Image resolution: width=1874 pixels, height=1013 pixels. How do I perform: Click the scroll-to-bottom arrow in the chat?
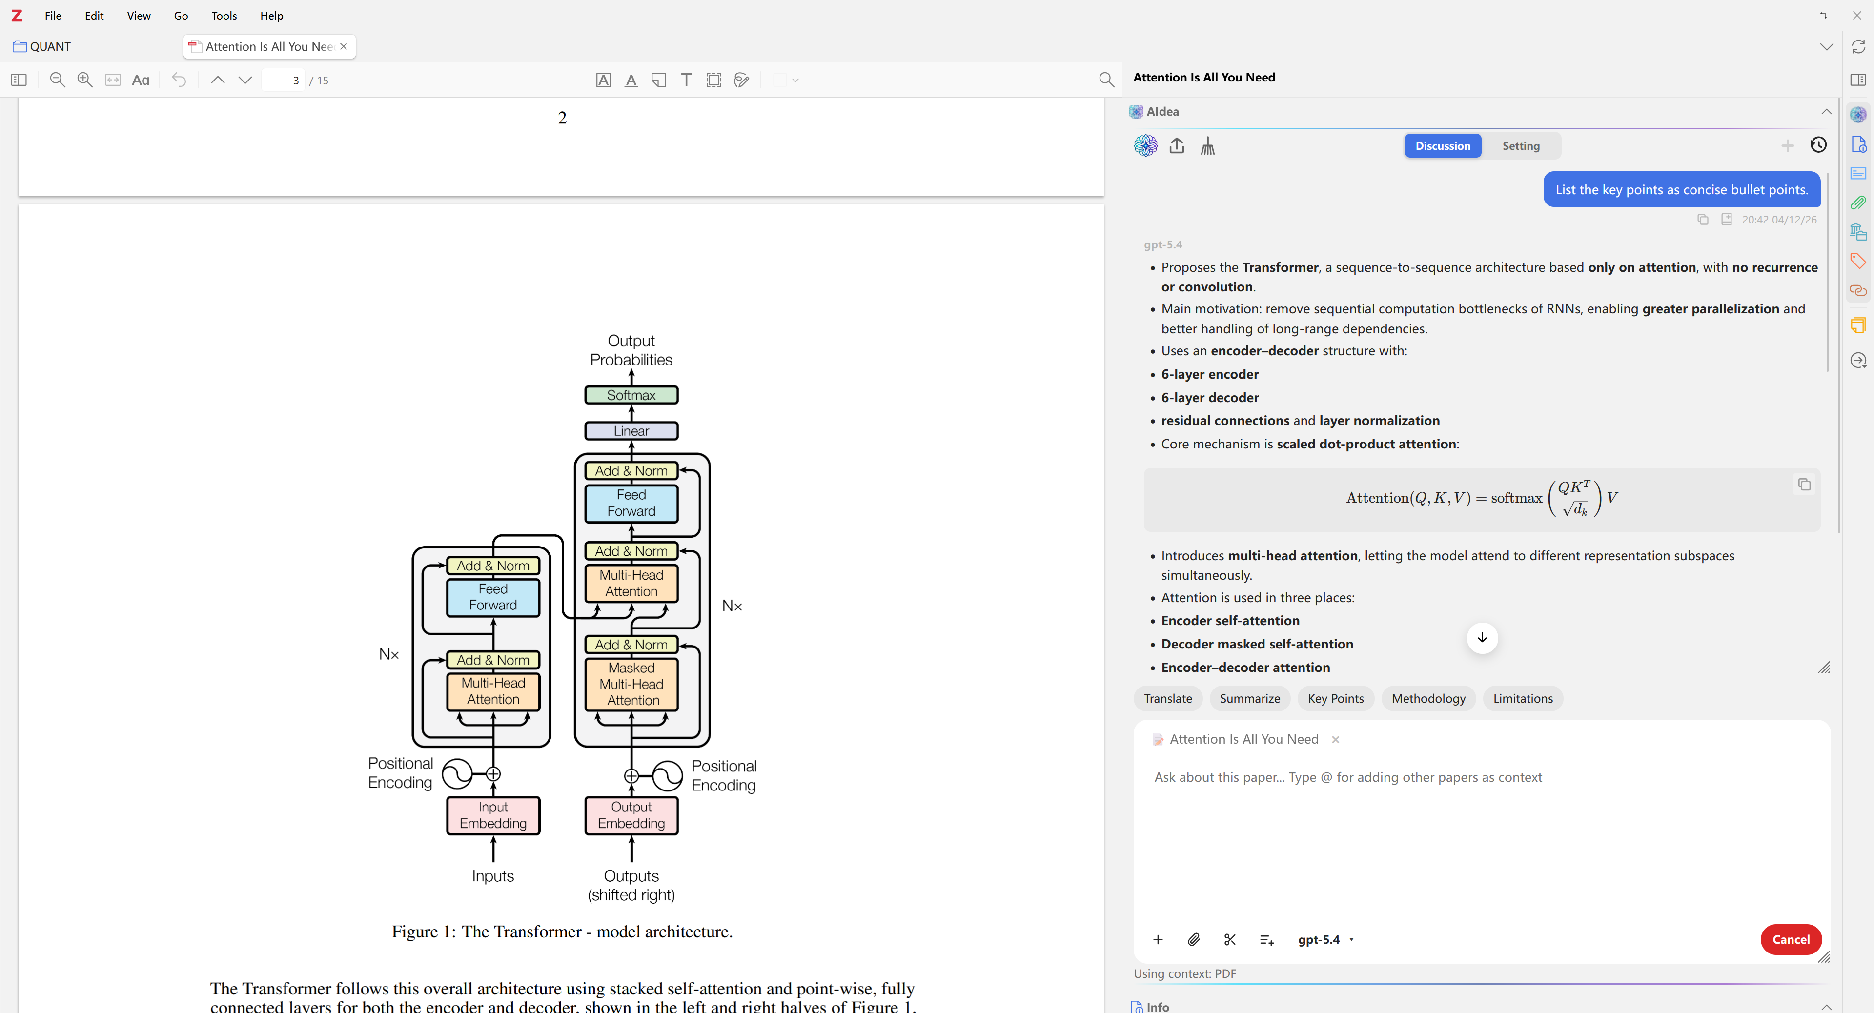point(1482,638)
